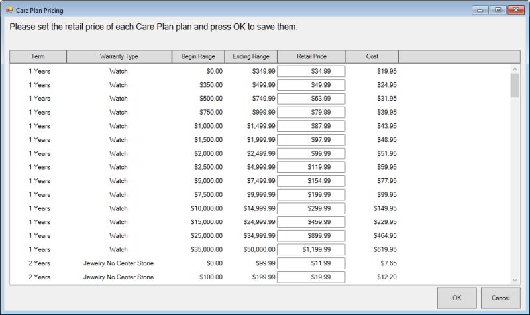Select the $149.95 cost cell
The image size is (530, 315).
pos(385,208)
